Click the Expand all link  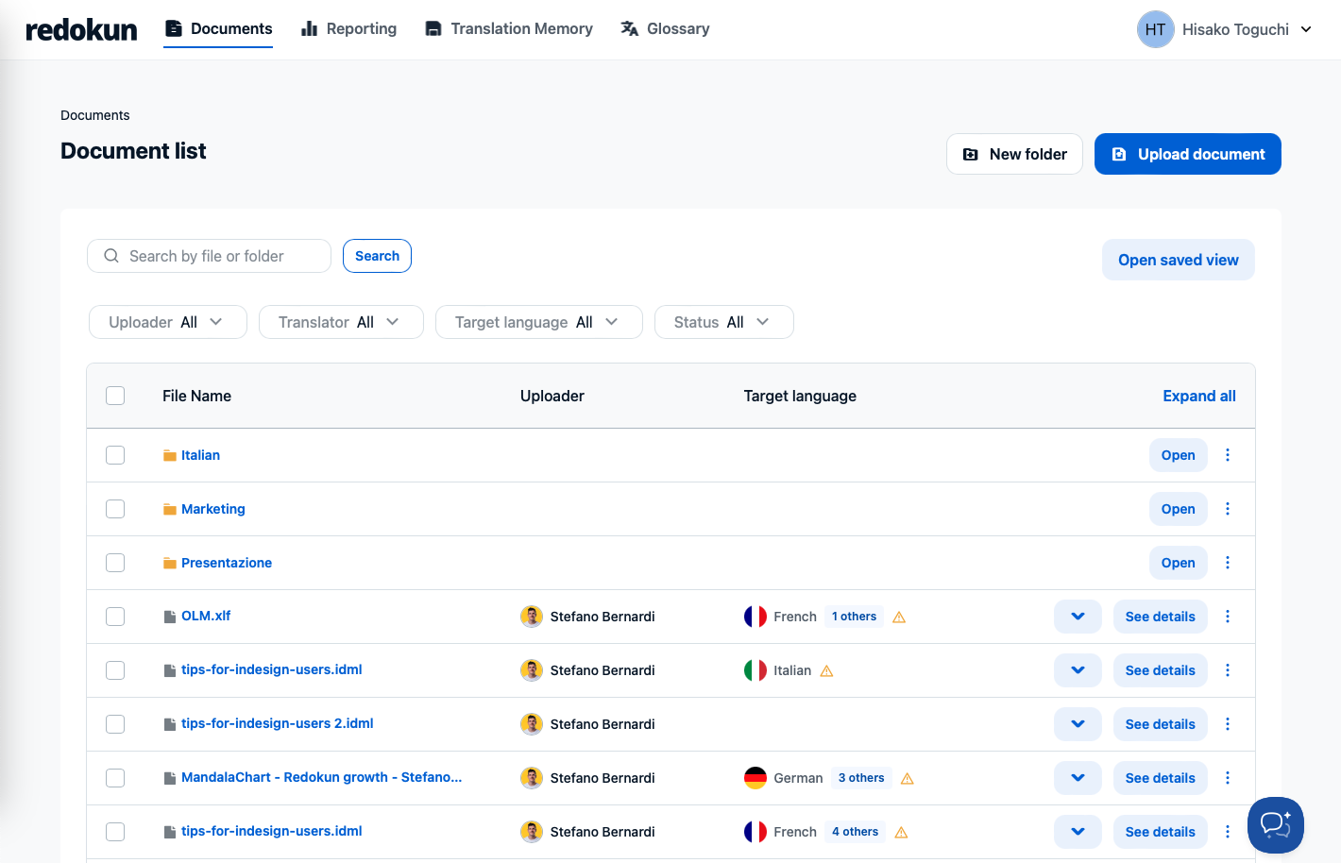tap(1198, 396)
